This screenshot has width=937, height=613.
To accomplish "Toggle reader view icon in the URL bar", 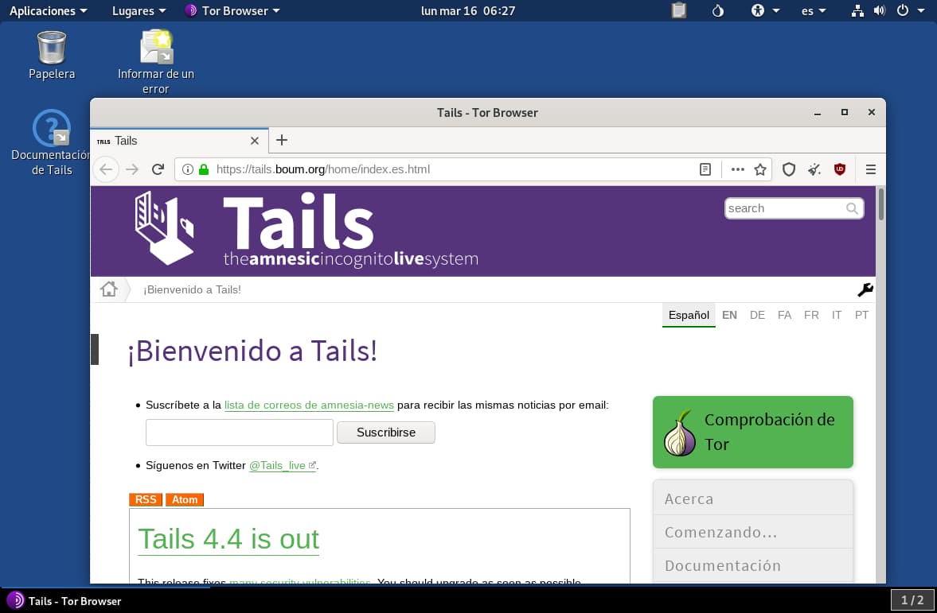I will coord(705,169).
